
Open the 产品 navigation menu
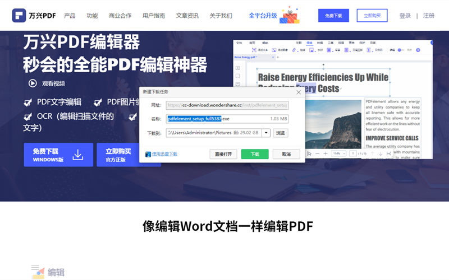point(70,16)
